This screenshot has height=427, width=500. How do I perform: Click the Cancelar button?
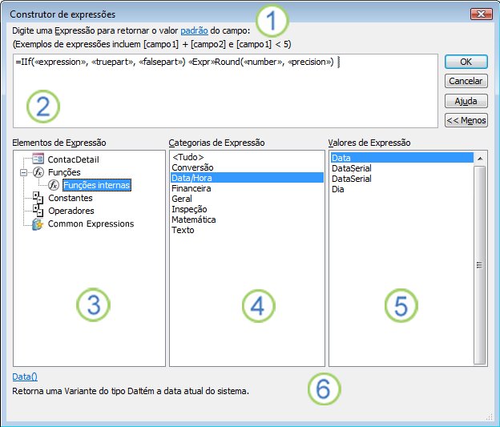click(x=466, y=81)
